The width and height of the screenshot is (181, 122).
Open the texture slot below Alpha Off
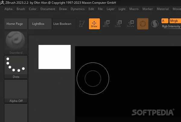click(16, 113)
